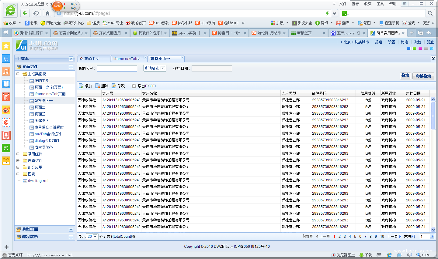Go to 下一页 next page link
Viewport: 438px width, 259px height.
(394, 237)
